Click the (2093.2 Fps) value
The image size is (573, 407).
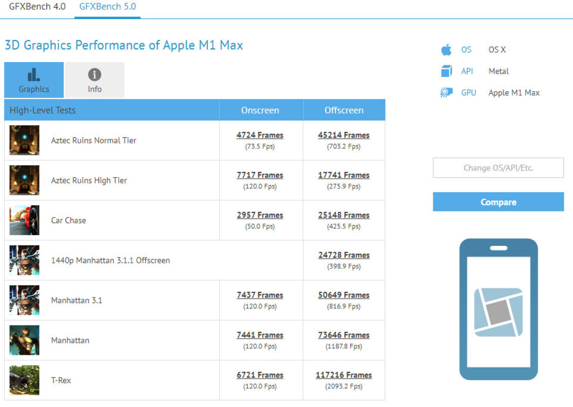[x=344, y=386]
